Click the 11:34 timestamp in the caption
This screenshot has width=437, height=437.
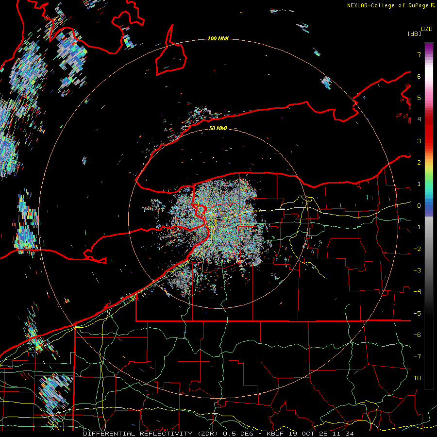343,434
